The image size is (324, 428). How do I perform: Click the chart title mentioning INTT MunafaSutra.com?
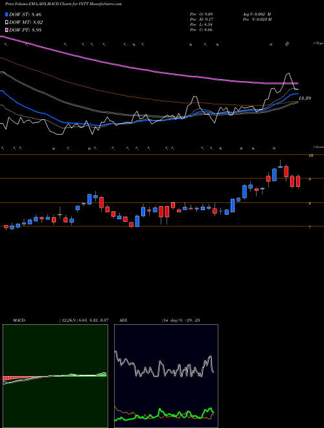(x=64, y=4)
